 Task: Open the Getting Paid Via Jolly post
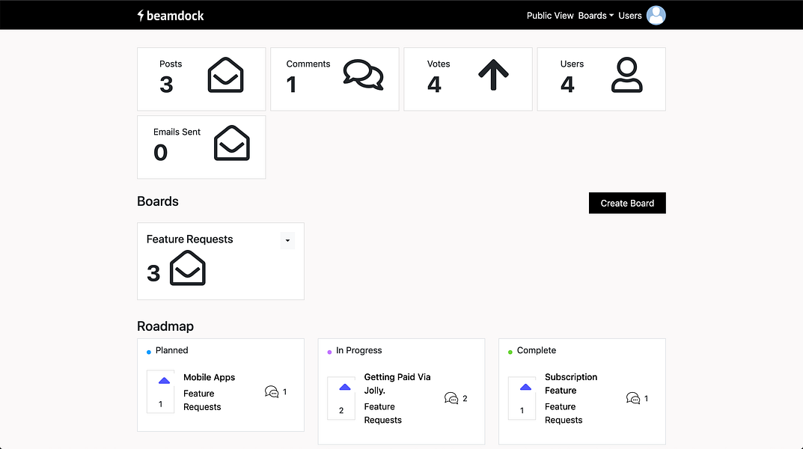[x=397, y=383]
